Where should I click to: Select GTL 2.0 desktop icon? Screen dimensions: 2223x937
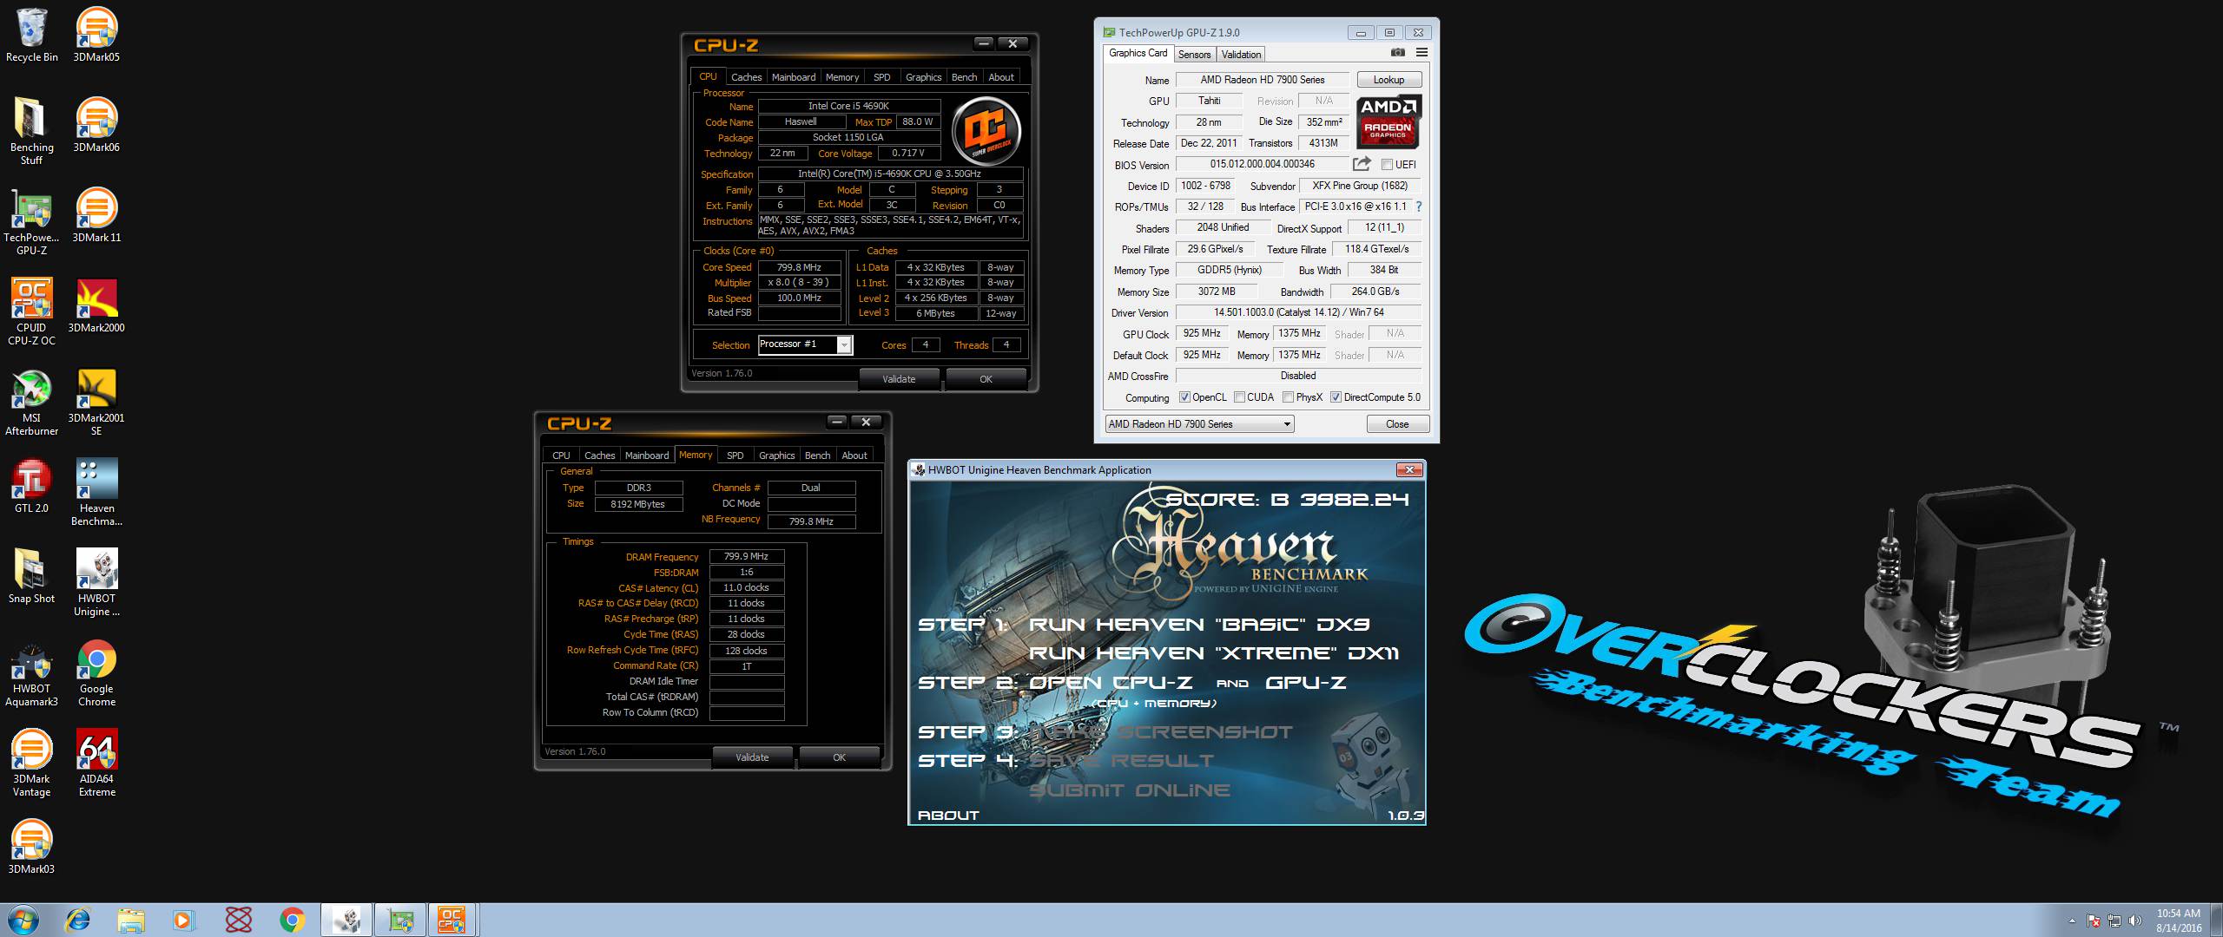31,486
